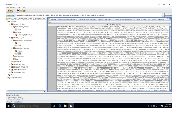Expand the Raw group node
Image resolution: width=179 pixels, height=115 pixels.
[x=7, y=75]
